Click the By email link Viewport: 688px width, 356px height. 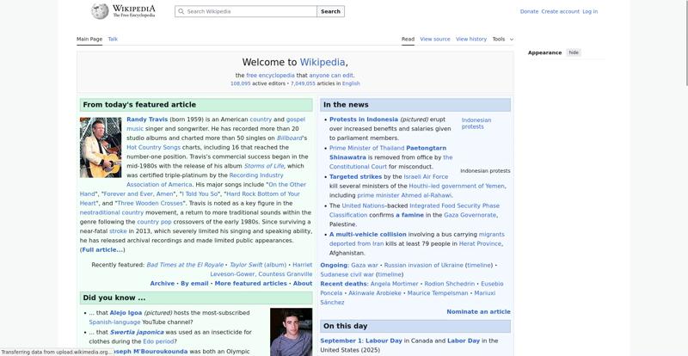tap(194, 284)
